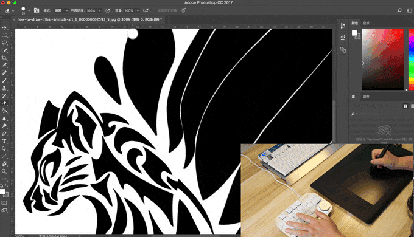414x237 pixels.
Task: Reset default foreground and background colors
Action: (x=2, y=186)
